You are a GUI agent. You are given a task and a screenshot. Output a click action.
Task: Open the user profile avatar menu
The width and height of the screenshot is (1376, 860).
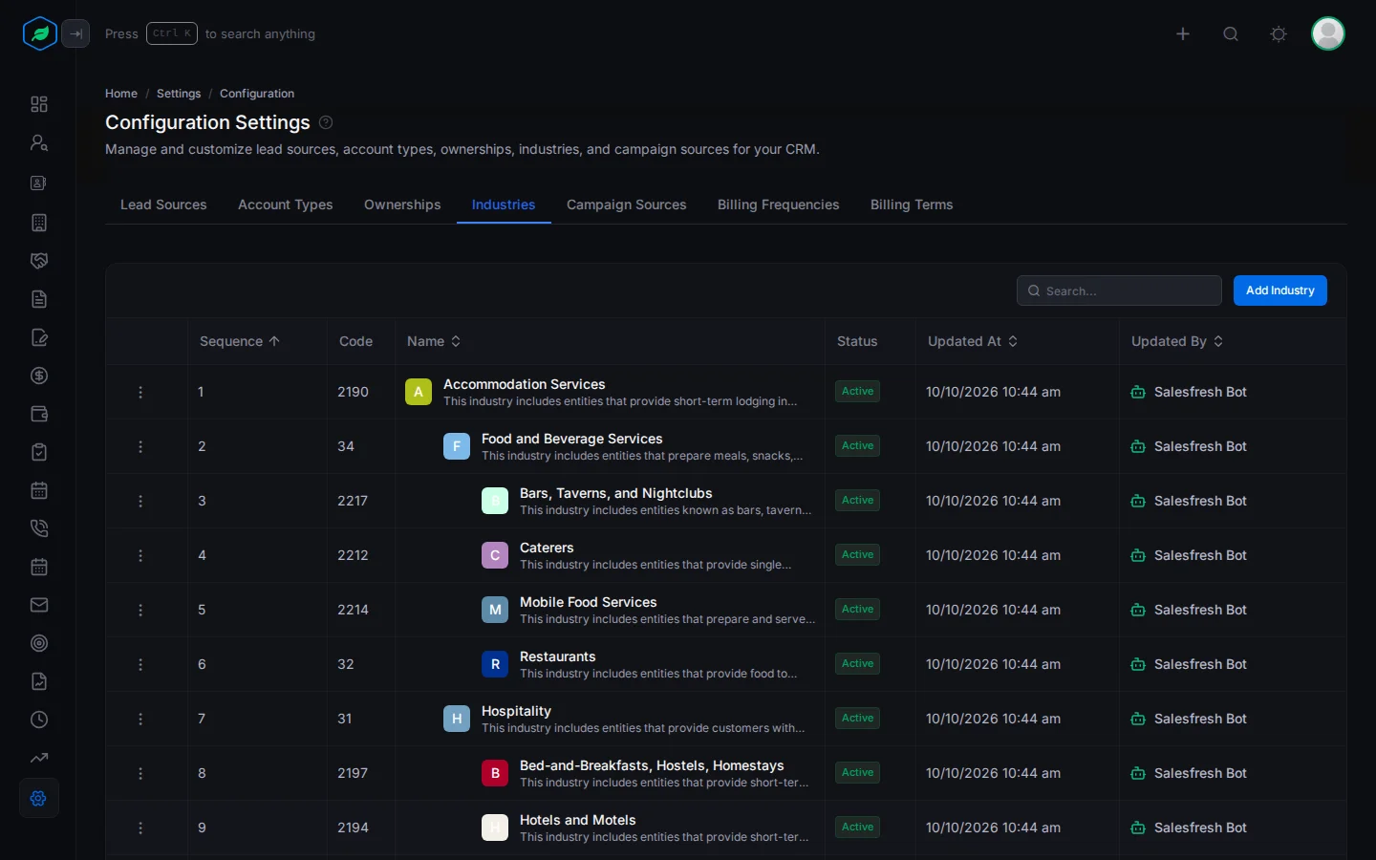coord(1328,33)
